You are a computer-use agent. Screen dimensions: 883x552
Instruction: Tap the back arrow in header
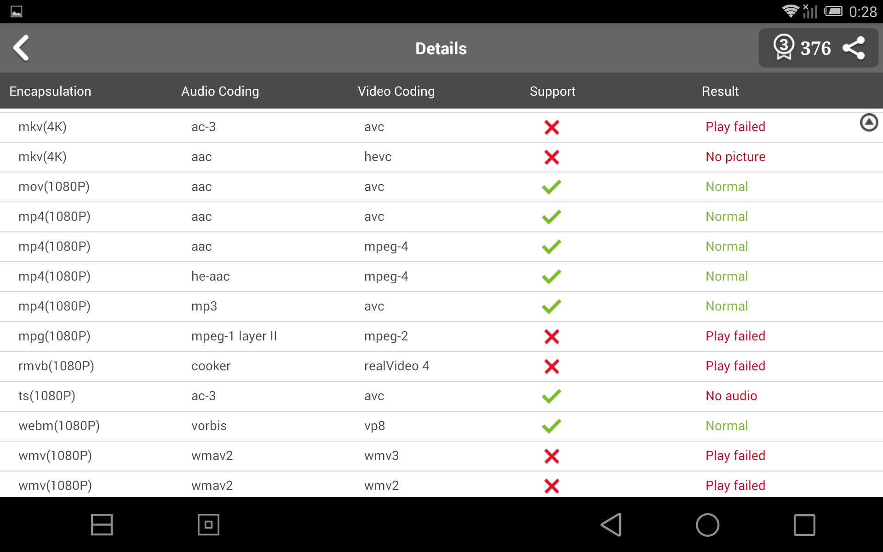(21, 48)
